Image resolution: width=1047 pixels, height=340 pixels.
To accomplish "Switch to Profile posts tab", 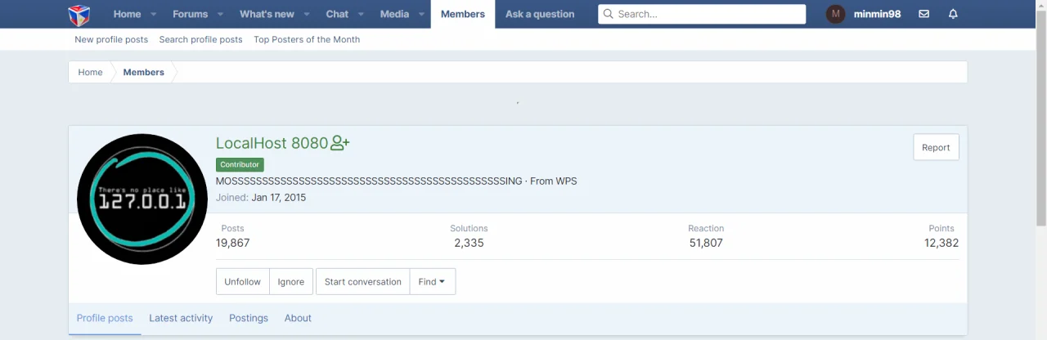I will [x=105, y=318].
